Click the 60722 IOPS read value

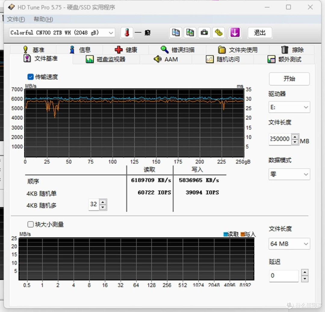[154, 192]
